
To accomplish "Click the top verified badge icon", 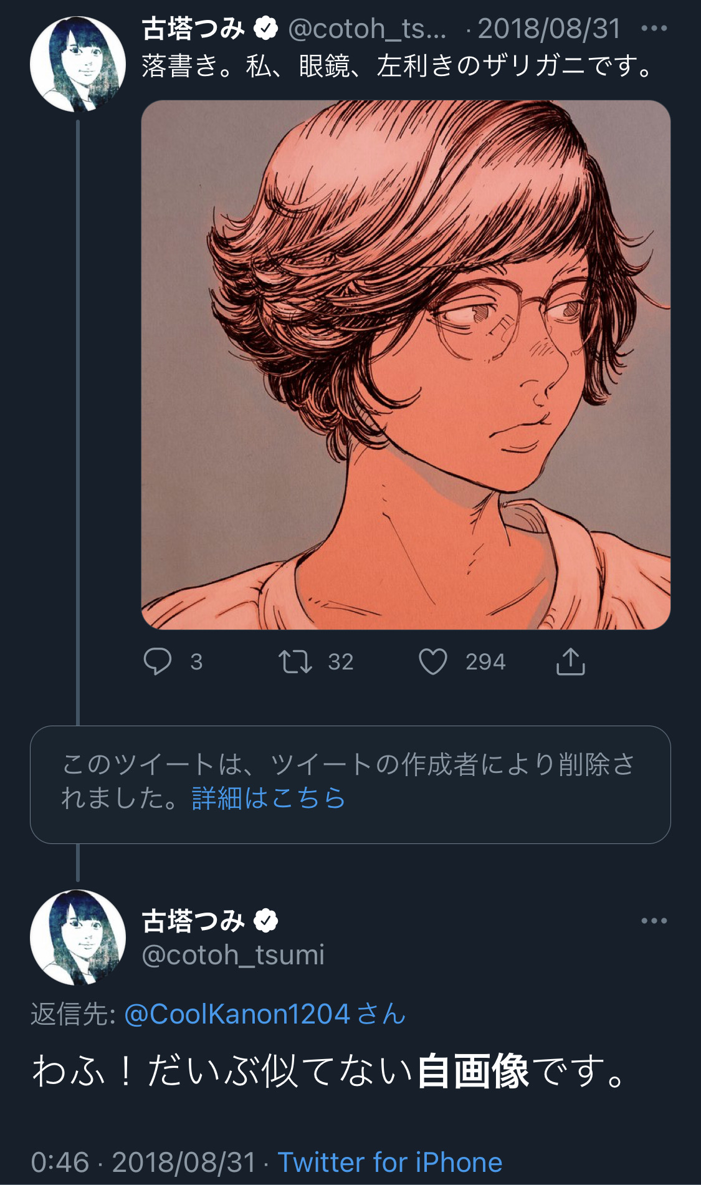I will tap(266, 29).
